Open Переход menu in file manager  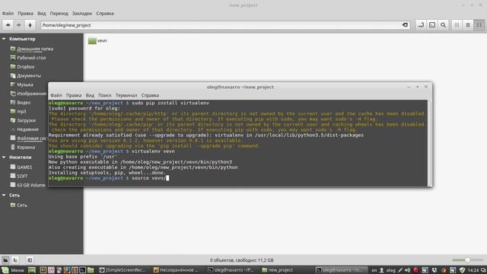pyautogui.click(x=59, y=14)
